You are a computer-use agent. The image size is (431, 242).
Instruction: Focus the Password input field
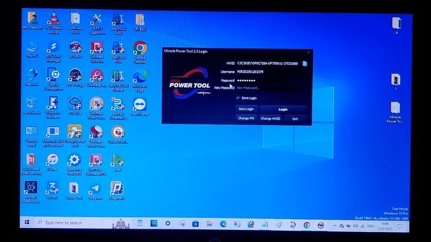click(x=268, y=81)
